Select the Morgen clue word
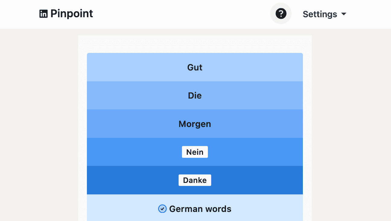The image size is (391, 221). click(x=195, y=124)
